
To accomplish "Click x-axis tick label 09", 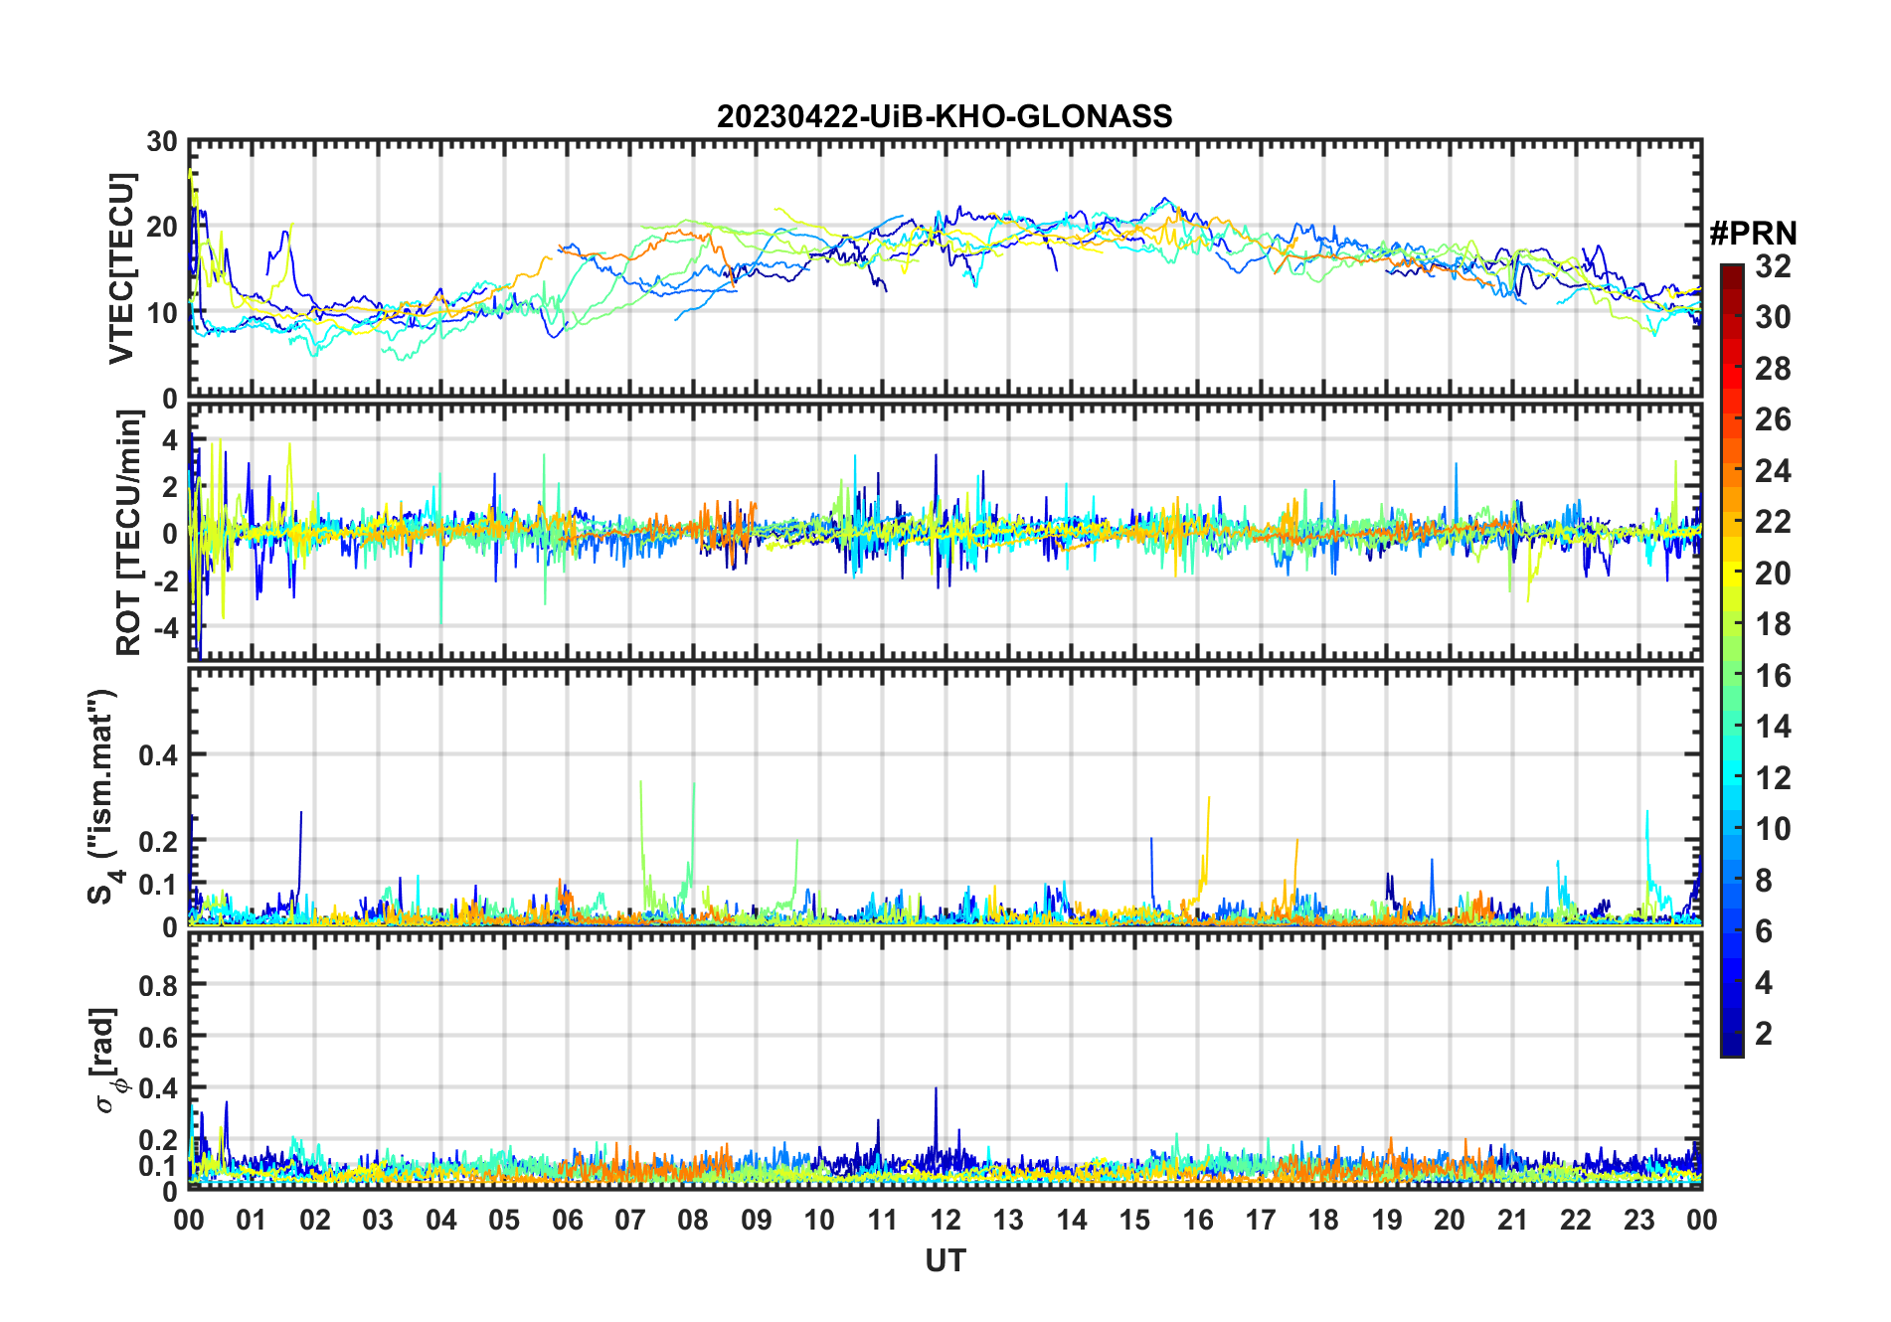I will [x=757, y=1220].
